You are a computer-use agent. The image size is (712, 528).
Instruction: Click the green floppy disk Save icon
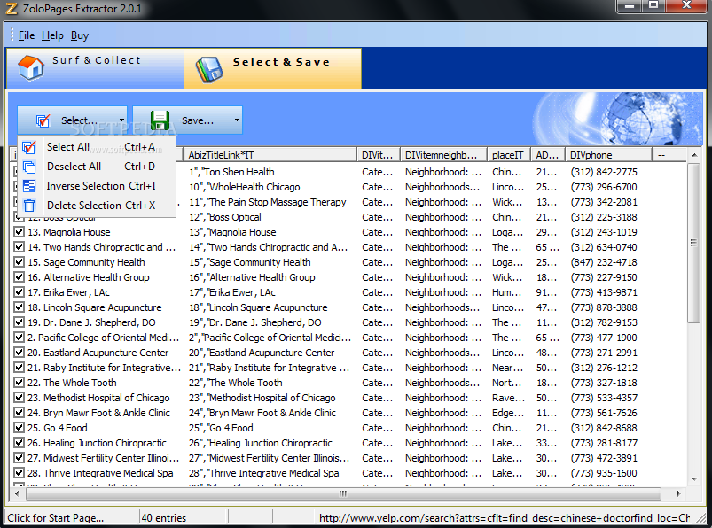160,120
